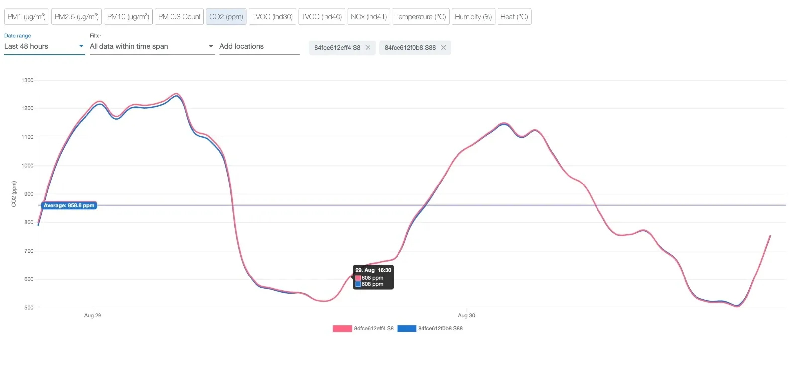Switch to the PM1 (µg/m³) tab

(x=27, y=17)
